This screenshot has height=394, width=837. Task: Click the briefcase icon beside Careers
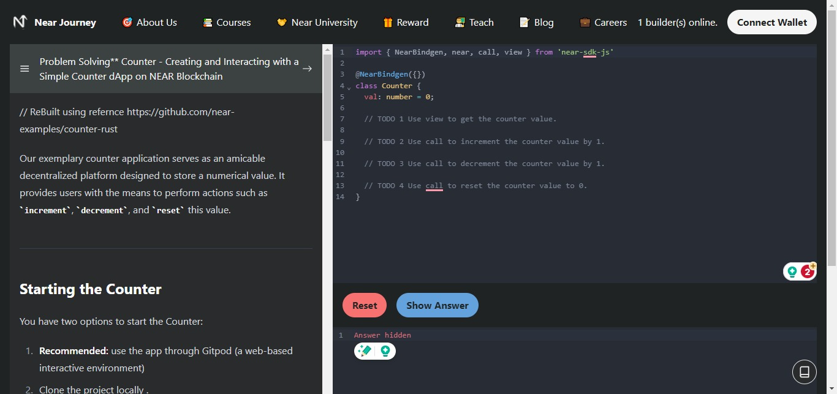[x=585, y=23]
